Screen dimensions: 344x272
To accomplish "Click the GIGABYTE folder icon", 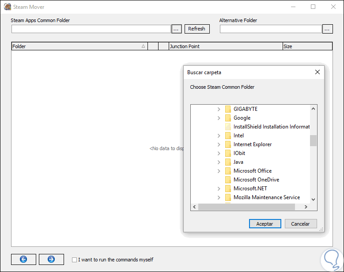I will click(228, 109).
